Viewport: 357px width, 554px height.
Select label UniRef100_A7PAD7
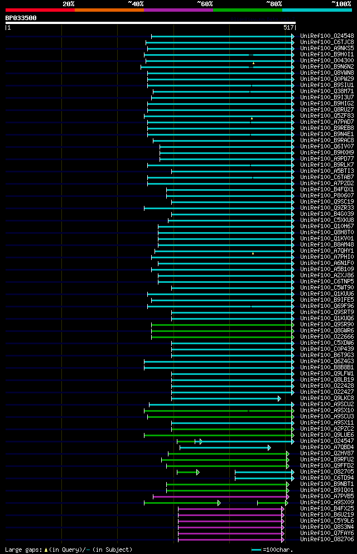tap(327, 122)
